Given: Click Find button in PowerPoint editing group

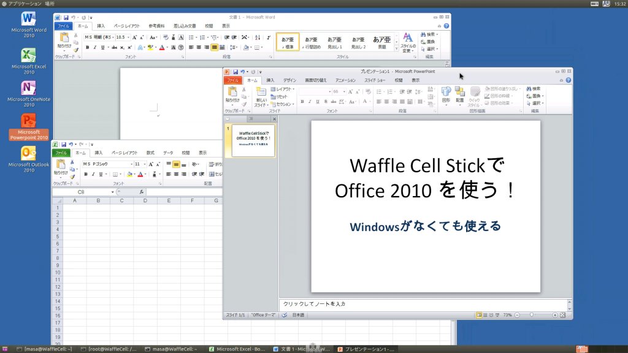Looking at the screenshot, I should pyautogui.click(x=534, y=89).
